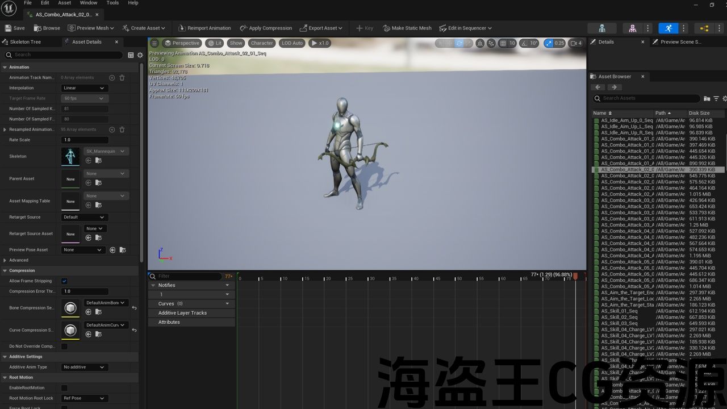Expand the Advanced section

5,260
